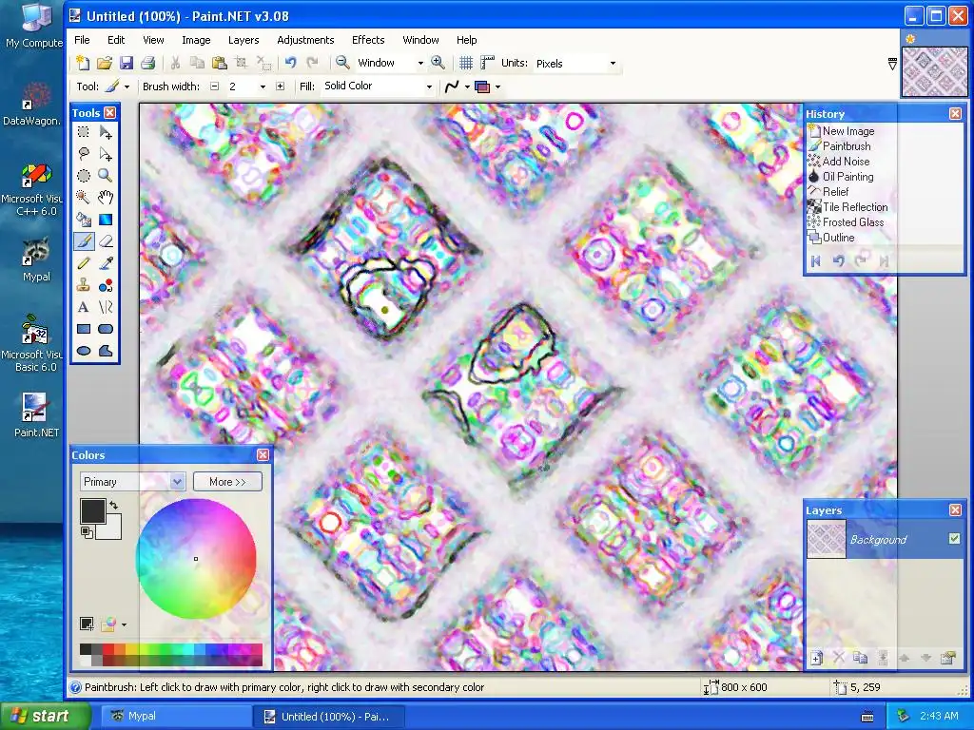The height and width of the screenshot is (730, 974).
Task: Open the Image menu
Action: 196,40
